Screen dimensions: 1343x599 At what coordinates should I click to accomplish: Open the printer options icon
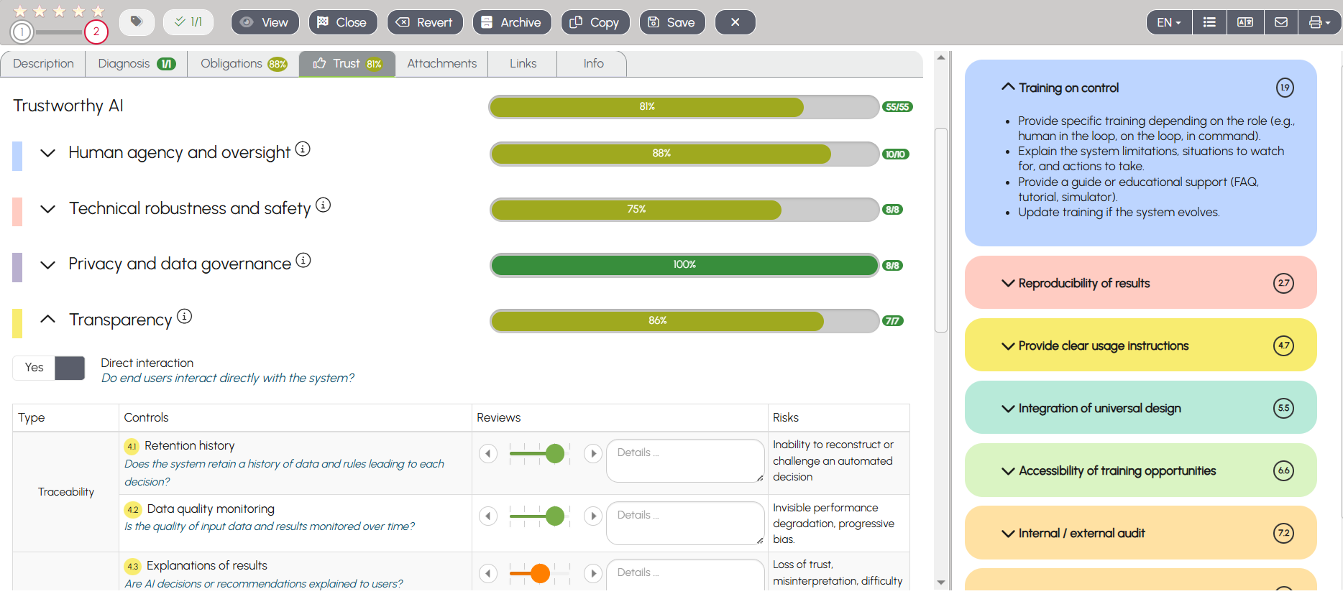click(1319, 22)
